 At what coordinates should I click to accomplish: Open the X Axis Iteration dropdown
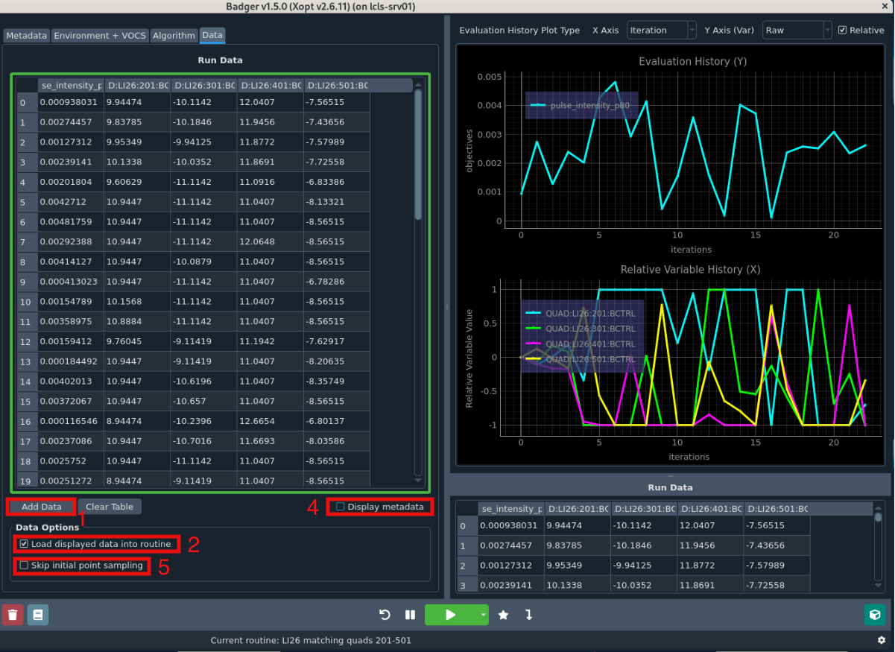(661, 31)
